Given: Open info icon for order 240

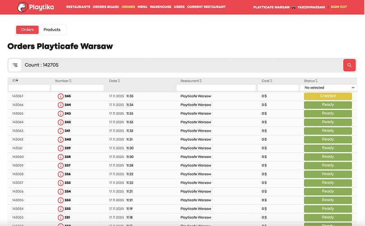Looking at the screenshot, I should 61,139.
